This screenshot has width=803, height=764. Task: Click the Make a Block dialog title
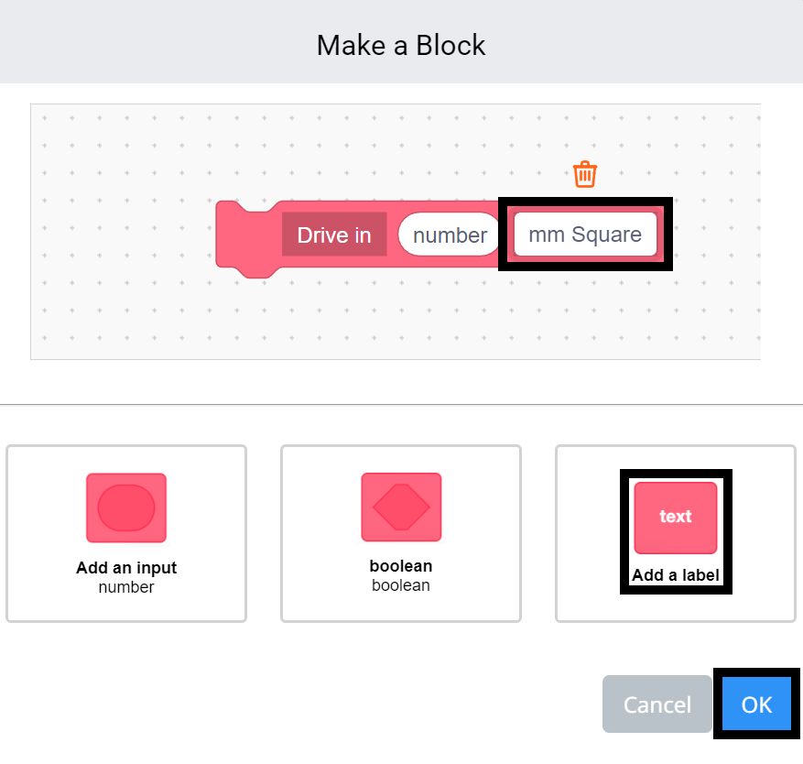pos(401,45)
